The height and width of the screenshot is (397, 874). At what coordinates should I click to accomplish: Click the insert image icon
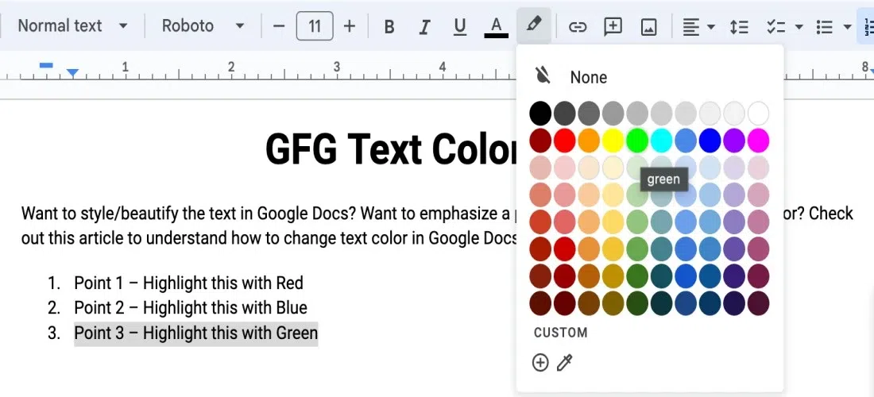pyautogui.click(x=649, y=26)
